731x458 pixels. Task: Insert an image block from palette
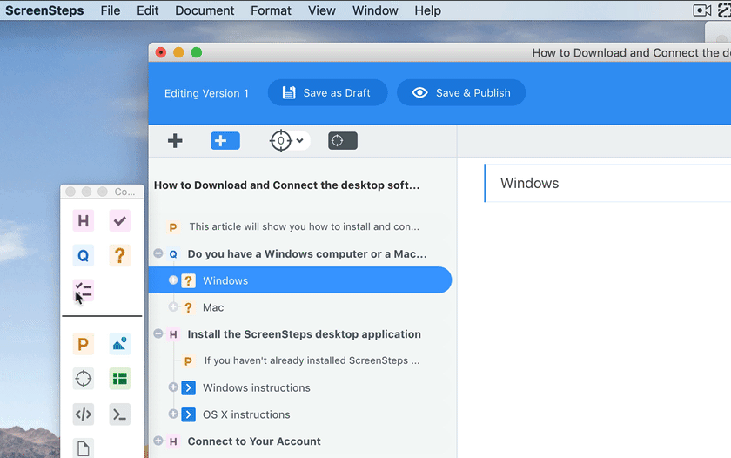(120, 344)
